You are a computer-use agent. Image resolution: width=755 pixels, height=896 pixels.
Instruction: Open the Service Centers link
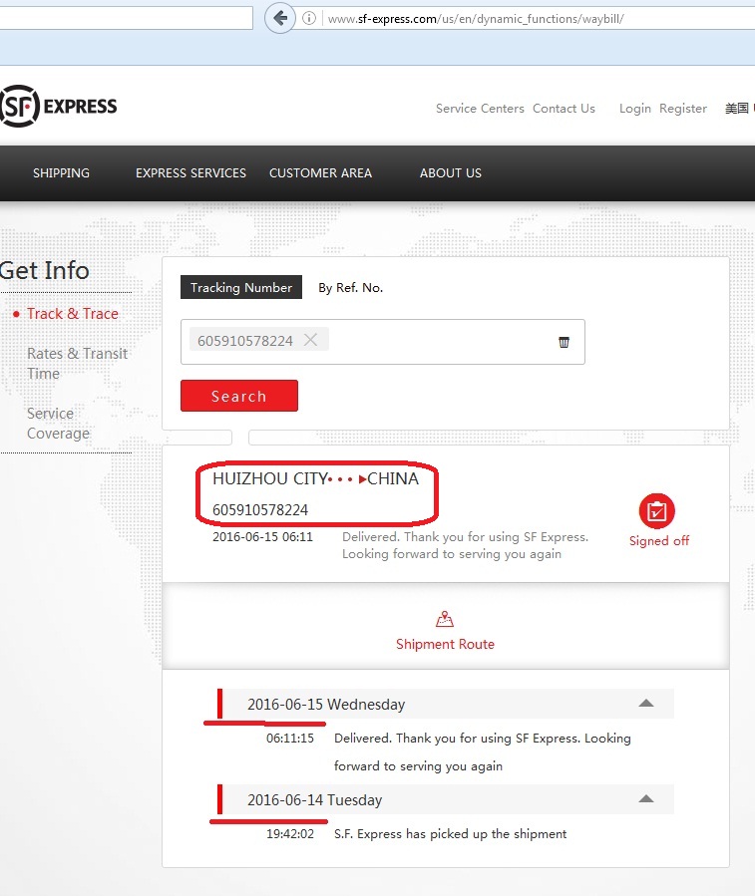480,109
